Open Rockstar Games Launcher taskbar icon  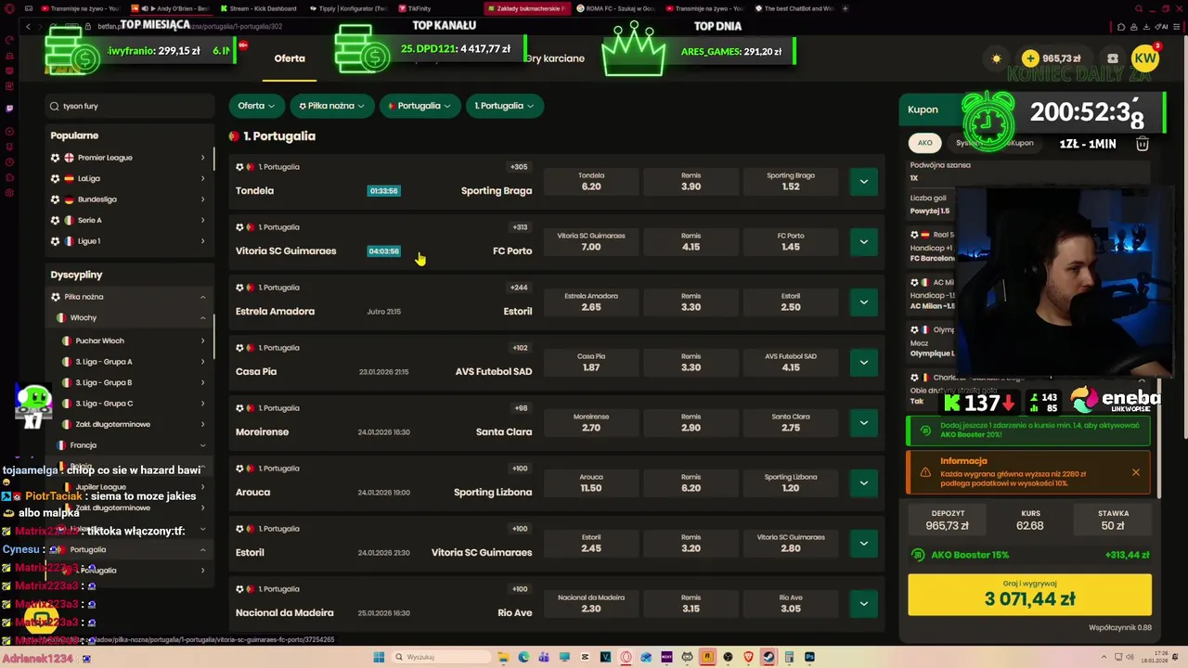click(x=707, y=657)
